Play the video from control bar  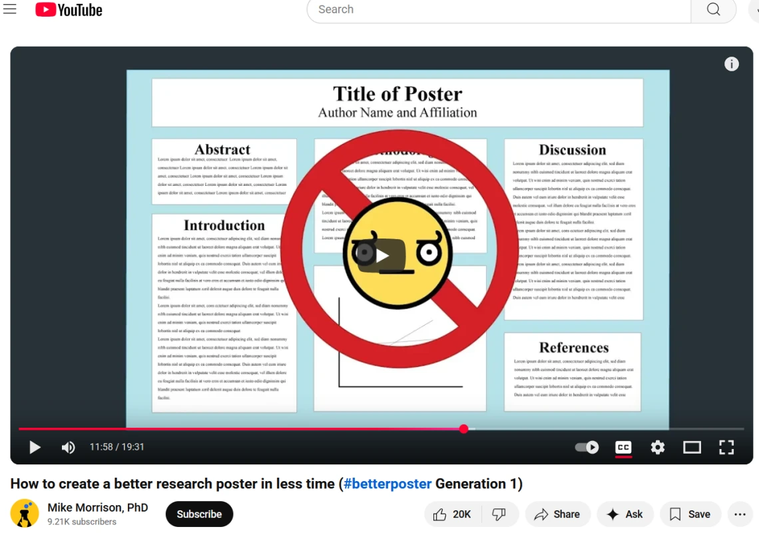[35, 447]
